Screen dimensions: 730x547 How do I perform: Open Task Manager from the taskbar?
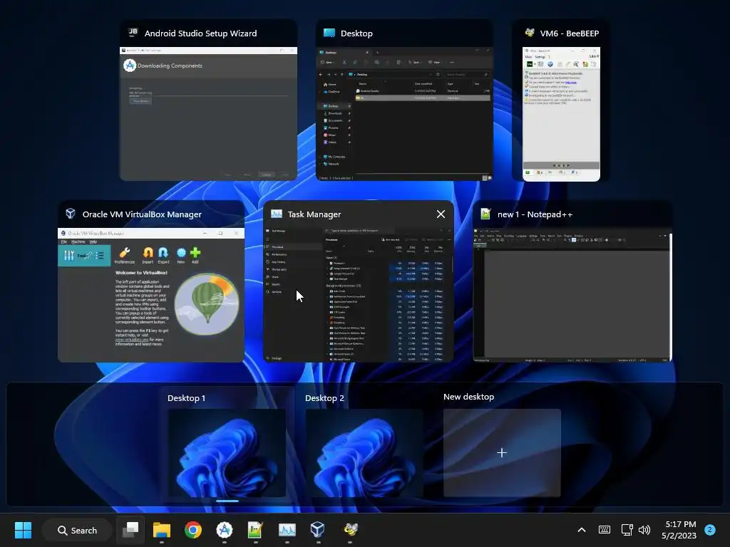click(287, 530)
